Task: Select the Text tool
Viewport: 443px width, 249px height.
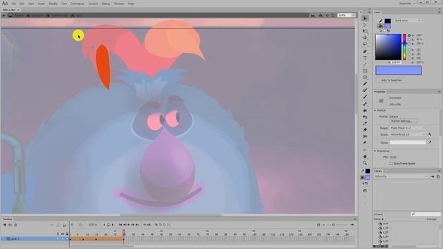Action: [365, 58]
